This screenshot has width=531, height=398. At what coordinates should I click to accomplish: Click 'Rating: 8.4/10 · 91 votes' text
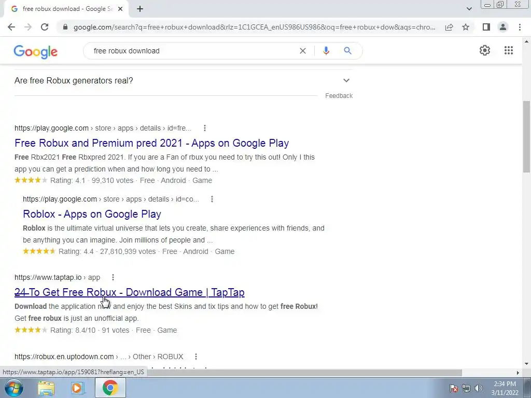pyautogui.click(x=90, y=330)
